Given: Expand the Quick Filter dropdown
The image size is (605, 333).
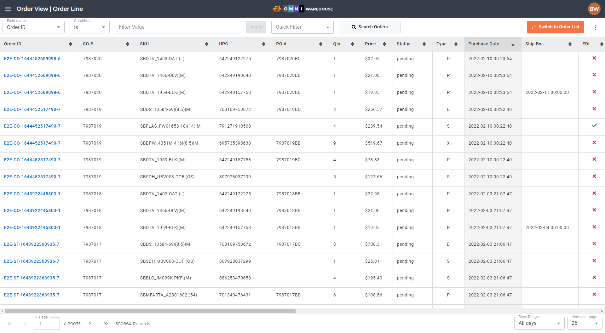Looking at the screenshot, I should click(x=302, y=27).
